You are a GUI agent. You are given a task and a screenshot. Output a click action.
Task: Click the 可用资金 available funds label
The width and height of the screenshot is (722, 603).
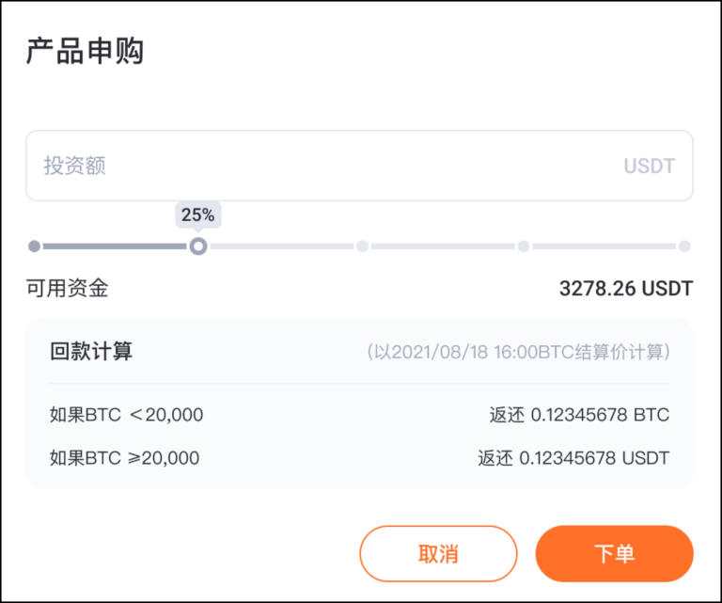pyautogui.click(x=68, y=289)
